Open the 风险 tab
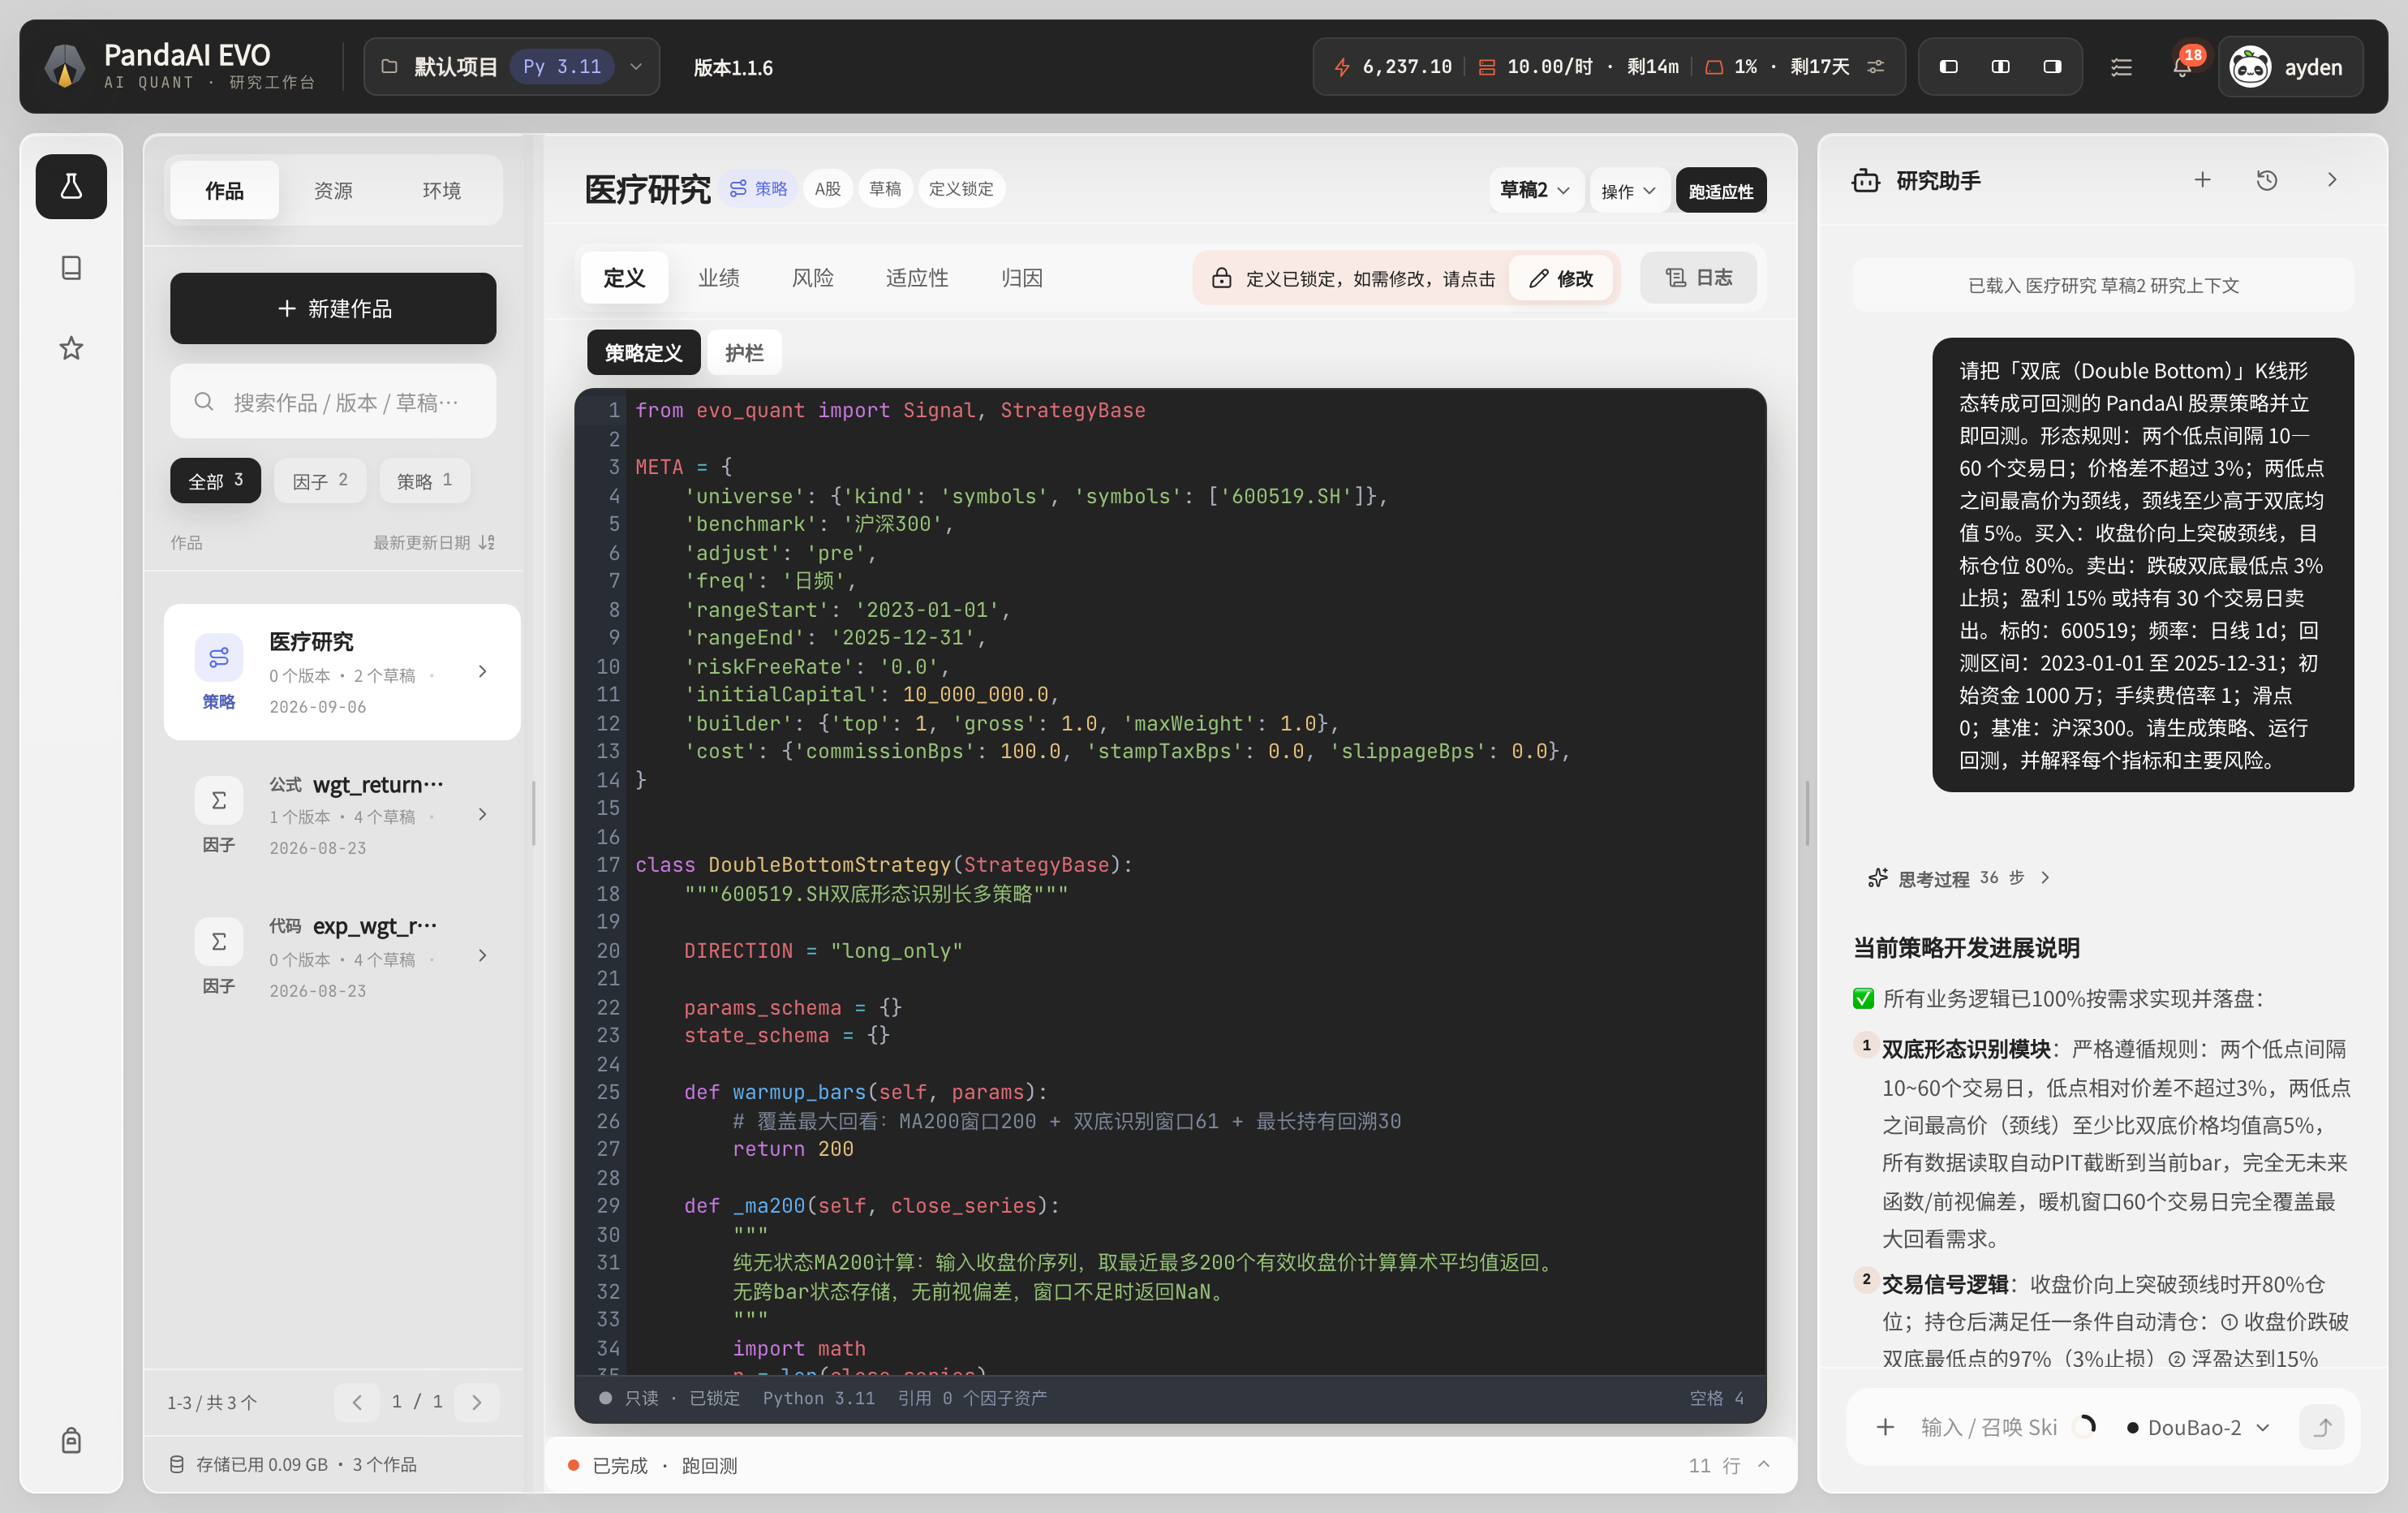The image size is (2408, 1513). (813, 277)
